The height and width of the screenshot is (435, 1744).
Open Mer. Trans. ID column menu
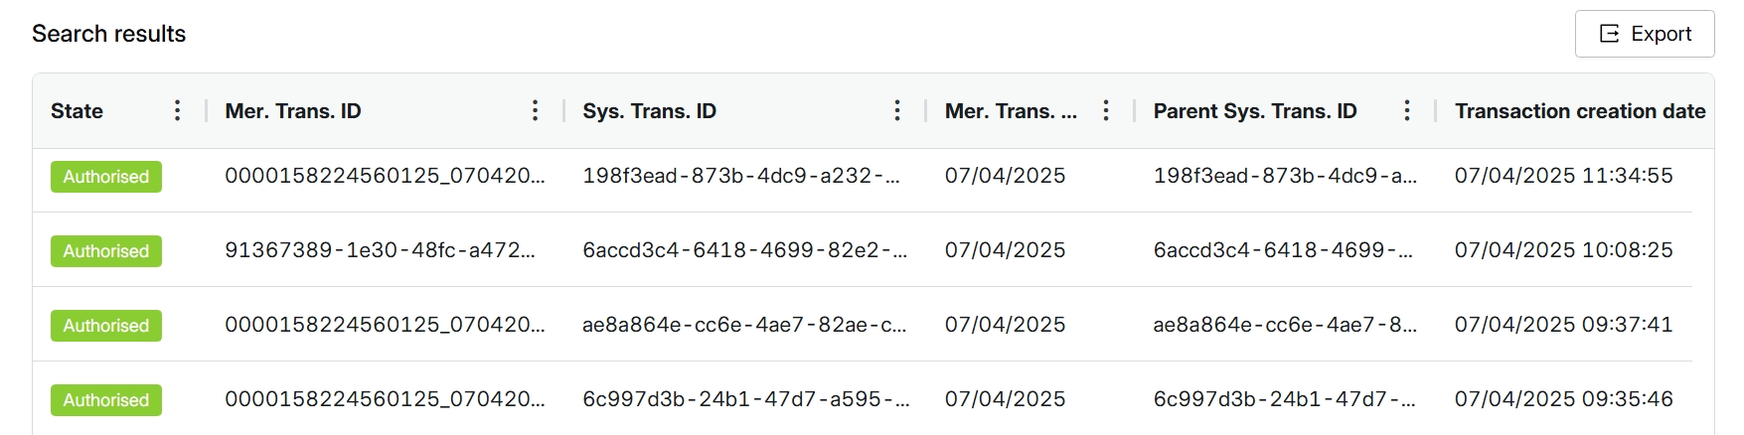pyautogui.click(x=535, y=110)
